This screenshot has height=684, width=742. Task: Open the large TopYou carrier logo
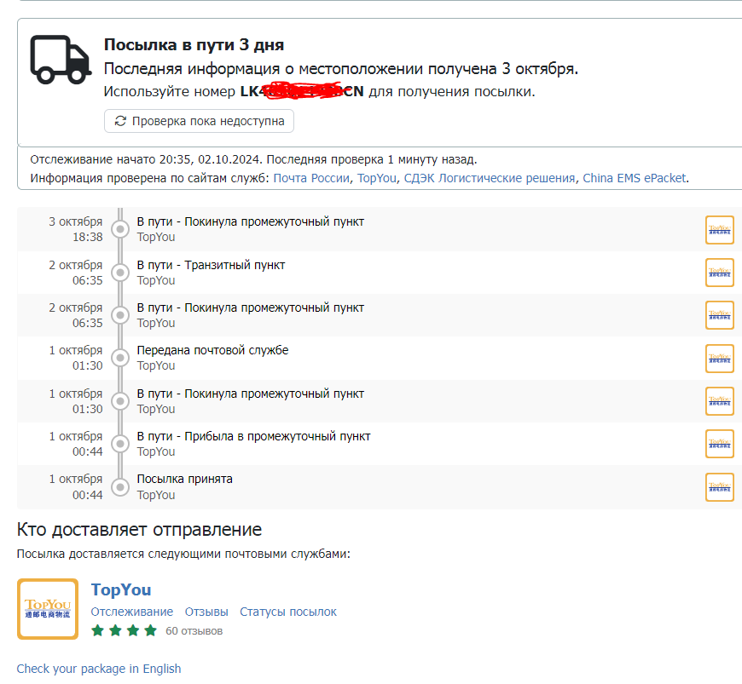click(48, 609)
